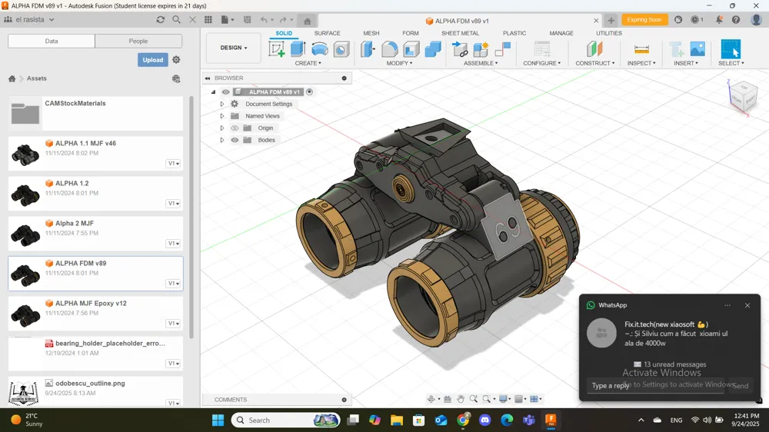The image size is (769, 432).
Task: Open the Configure table icon
Action: point(542,49)
